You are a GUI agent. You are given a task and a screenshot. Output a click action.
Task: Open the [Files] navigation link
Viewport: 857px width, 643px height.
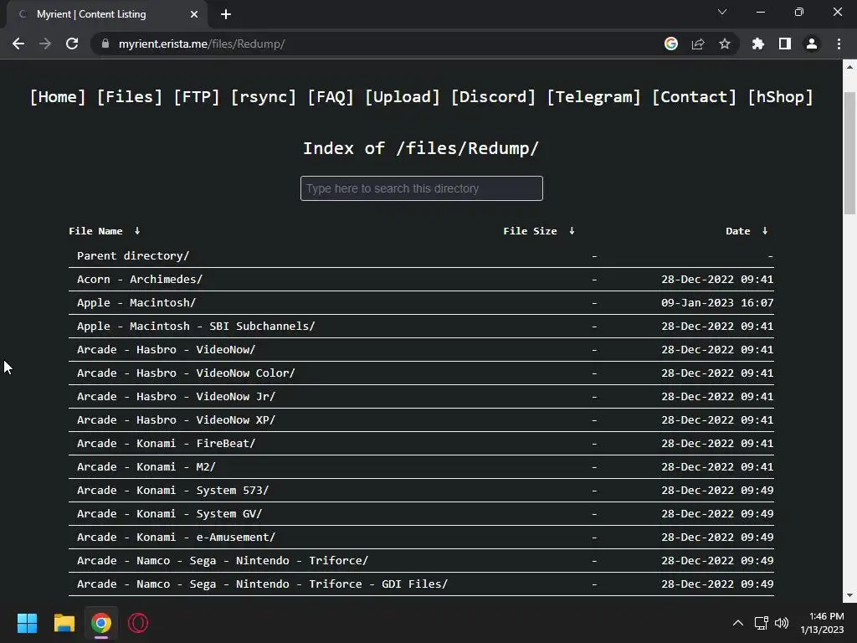click(x=130, y=97)
